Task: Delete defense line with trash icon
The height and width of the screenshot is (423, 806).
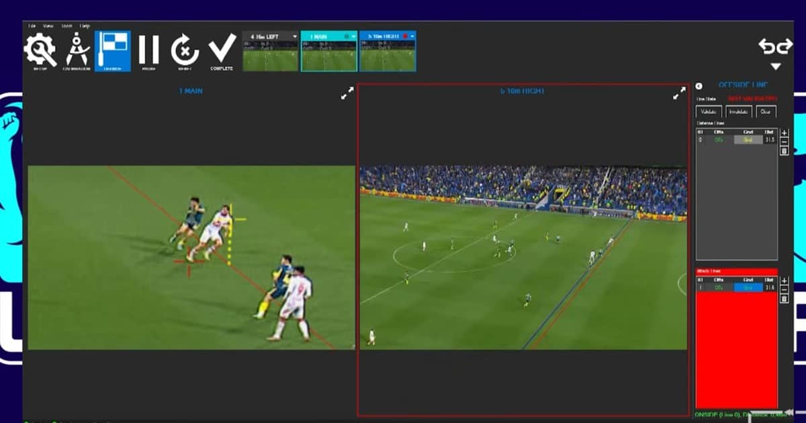Action: click(784, 151)
